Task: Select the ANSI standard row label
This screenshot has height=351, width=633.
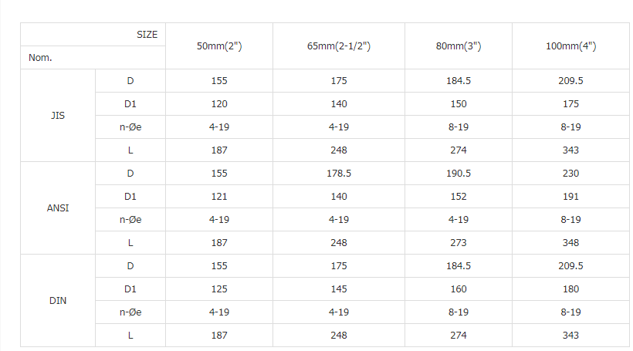Action: coord(58,208)
